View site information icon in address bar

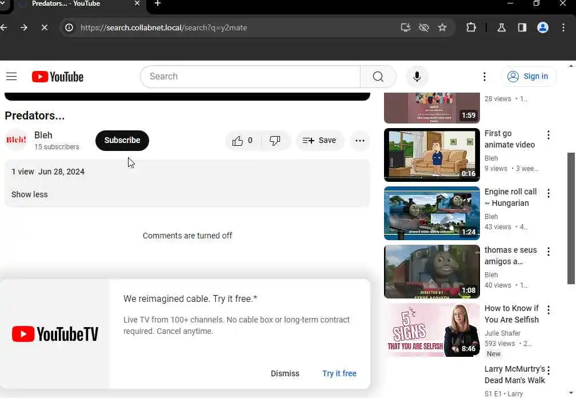(69, 27)
